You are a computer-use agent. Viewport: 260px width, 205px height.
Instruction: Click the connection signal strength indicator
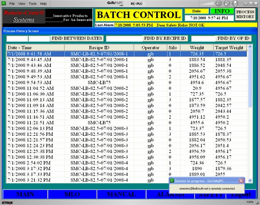(x=207, y=3)
